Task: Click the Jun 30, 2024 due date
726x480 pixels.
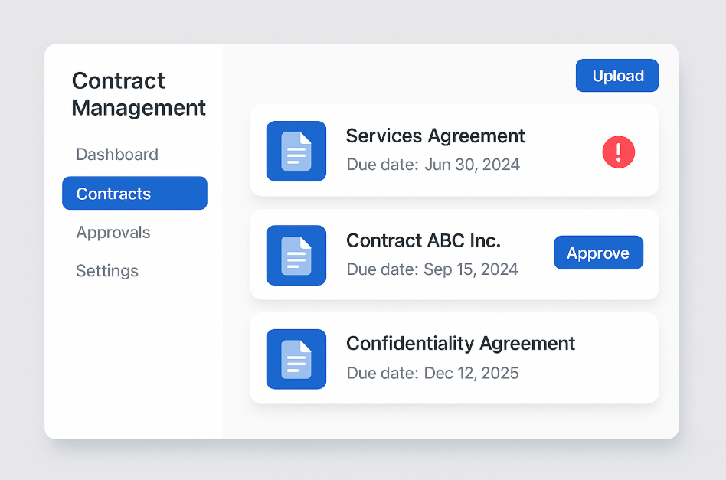Action: (x=472, y=165)
